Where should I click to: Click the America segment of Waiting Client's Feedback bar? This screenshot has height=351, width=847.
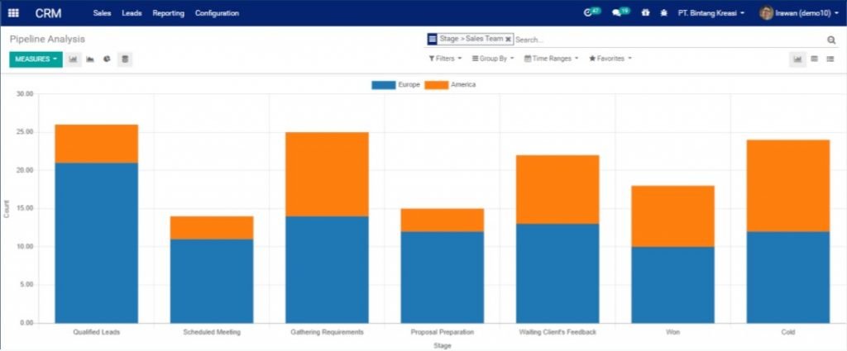557,189
